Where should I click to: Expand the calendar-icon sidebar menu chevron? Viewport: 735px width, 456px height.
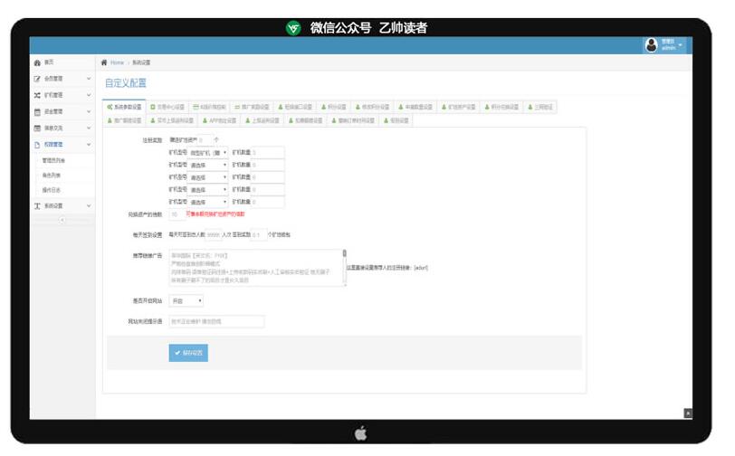click(89, 111)
